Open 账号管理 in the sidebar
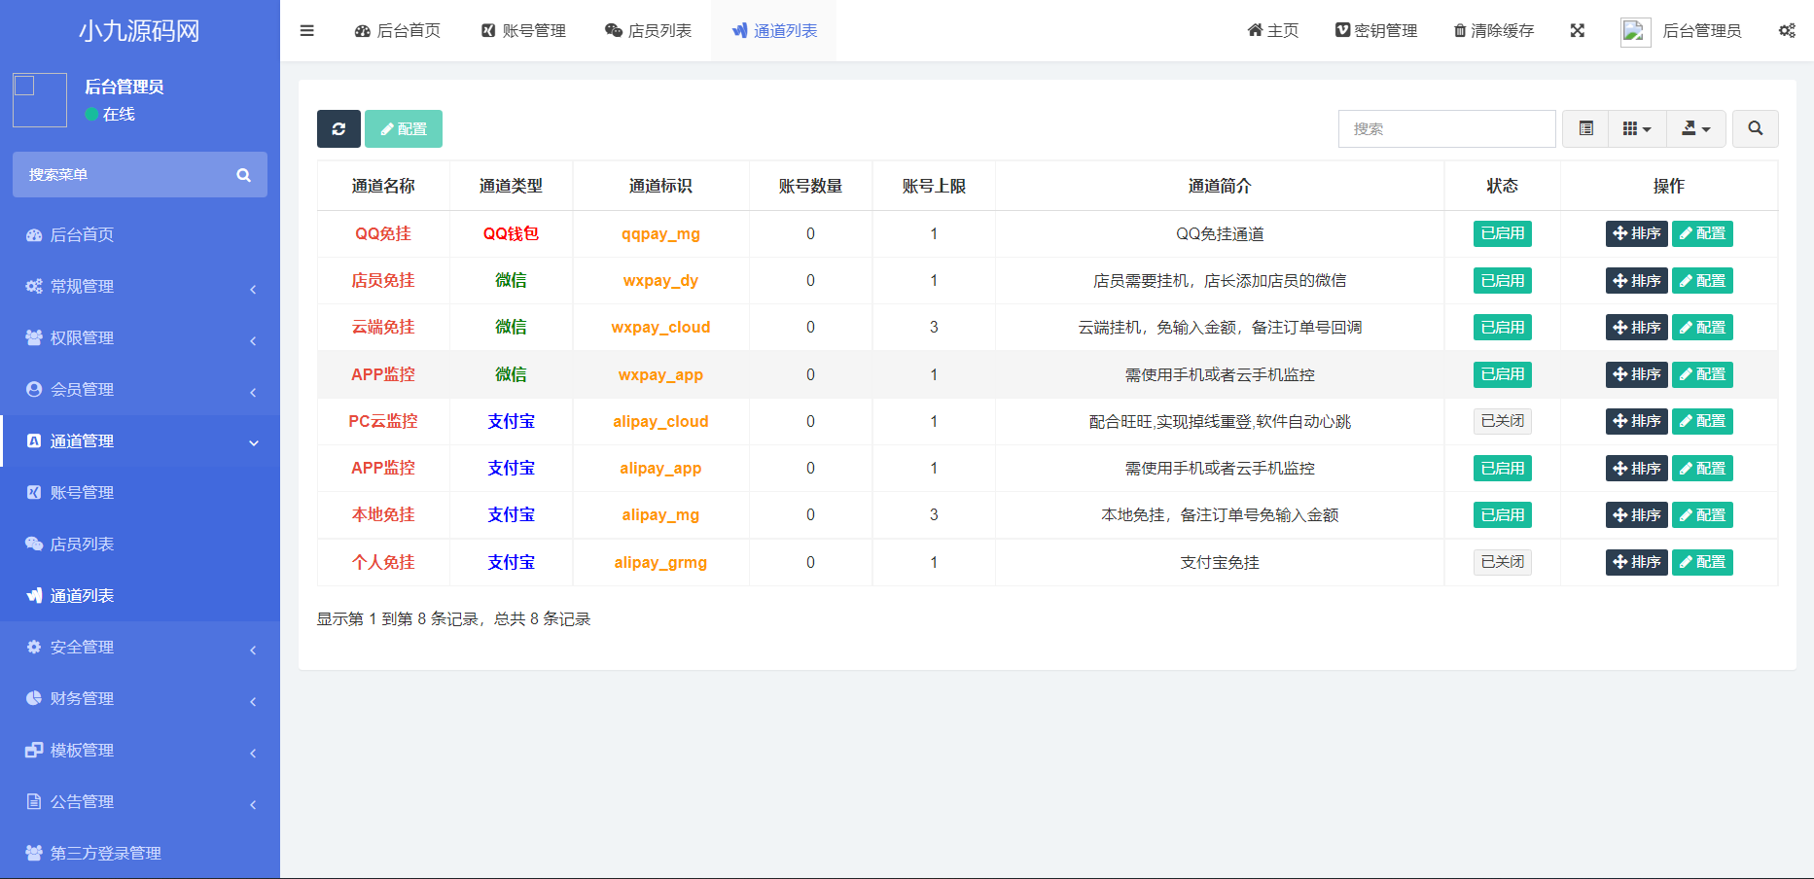 pos(140,492)
